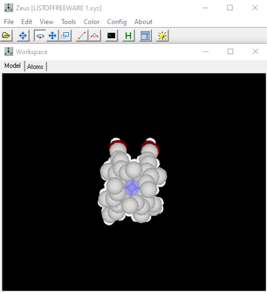
Task: Select the measure distance line tool
Action: (82, 36)
